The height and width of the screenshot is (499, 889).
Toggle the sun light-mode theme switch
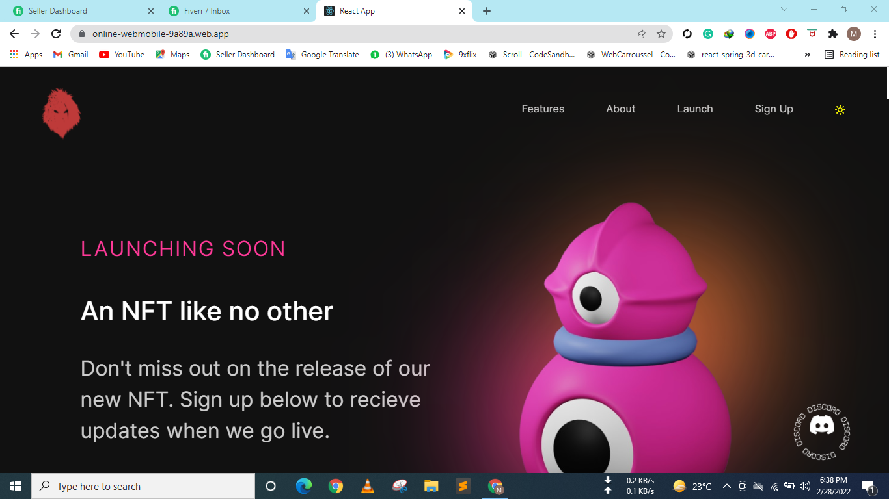tap(840, 110)
